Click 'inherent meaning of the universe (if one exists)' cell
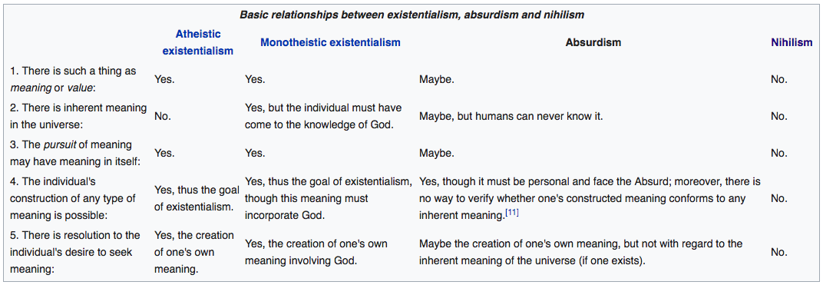Image resolution: width=823 pixels, height=285 pixels. (580, 253)
